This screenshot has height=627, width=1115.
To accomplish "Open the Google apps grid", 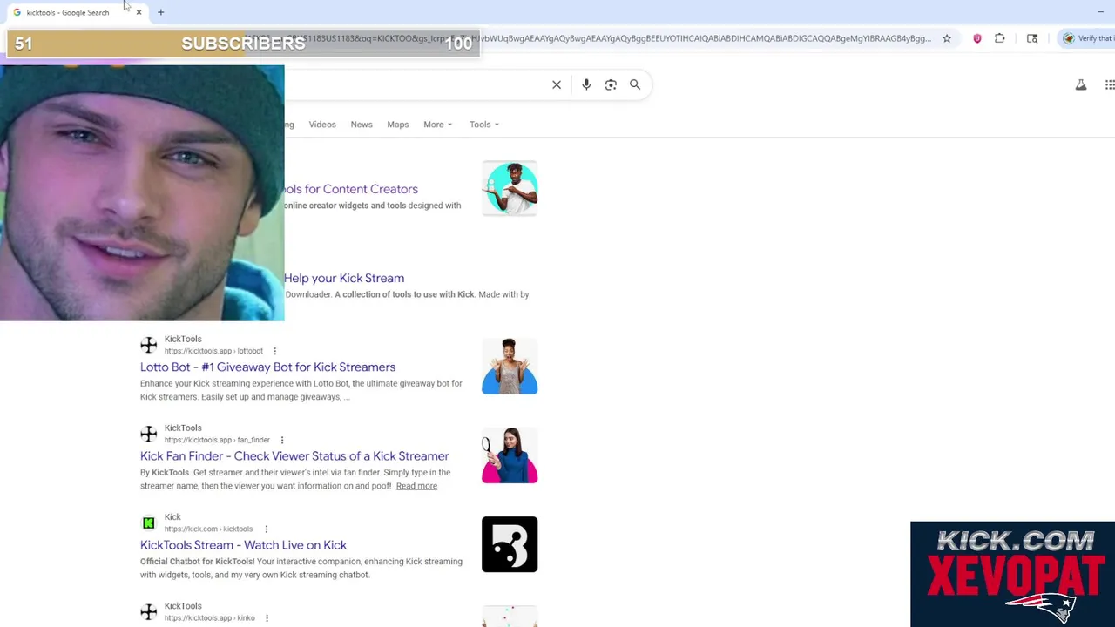I will click(1110, 84).
